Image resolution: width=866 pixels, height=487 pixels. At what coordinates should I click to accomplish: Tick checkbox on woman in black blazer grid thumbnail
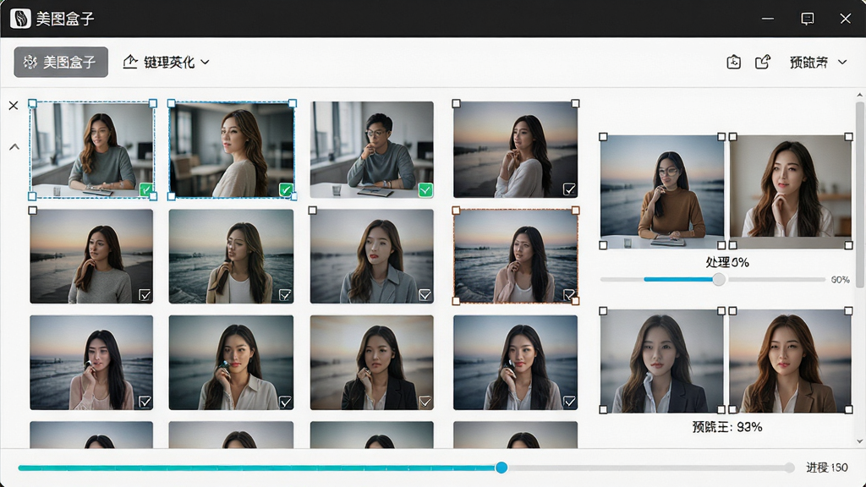point(425,402)
